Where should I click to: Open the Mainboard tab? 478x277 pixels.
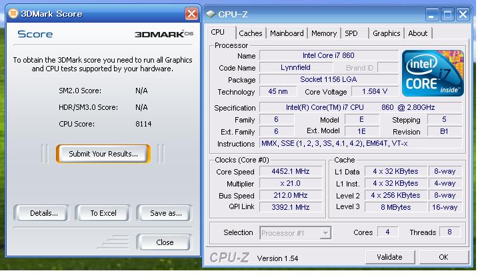pos(287,33)
